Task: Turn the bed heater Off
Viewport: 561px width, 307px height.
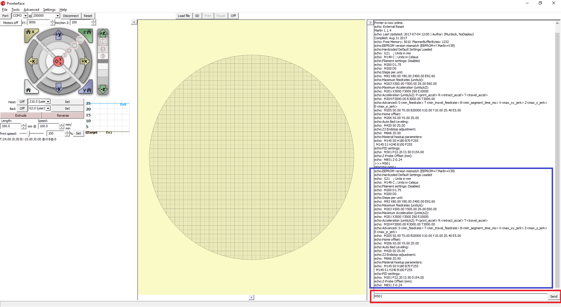Action: 22,108
